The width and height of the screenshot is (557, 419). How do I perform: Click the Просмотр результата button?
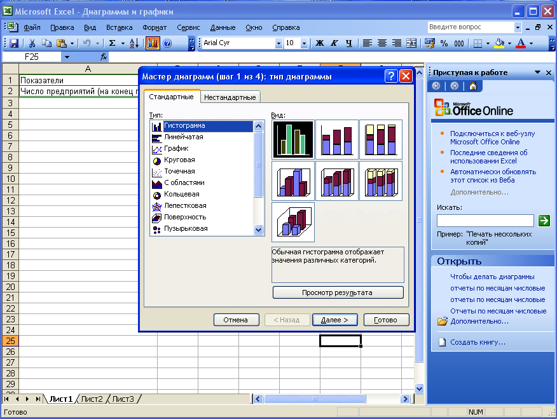coord(338,292)
